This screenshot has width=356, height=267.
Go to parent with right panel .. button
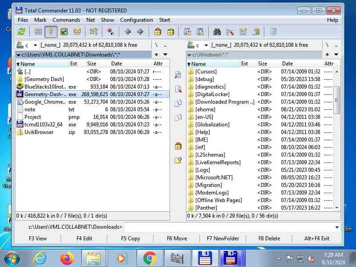336,45
